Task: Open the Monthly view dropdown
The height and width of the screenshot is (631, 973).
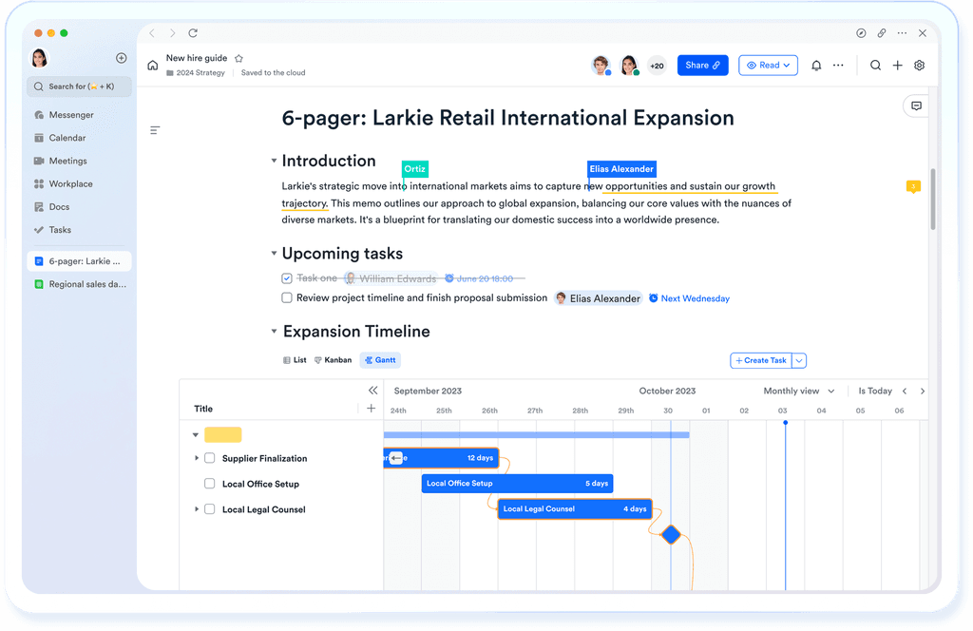Action: pos(798,391)
